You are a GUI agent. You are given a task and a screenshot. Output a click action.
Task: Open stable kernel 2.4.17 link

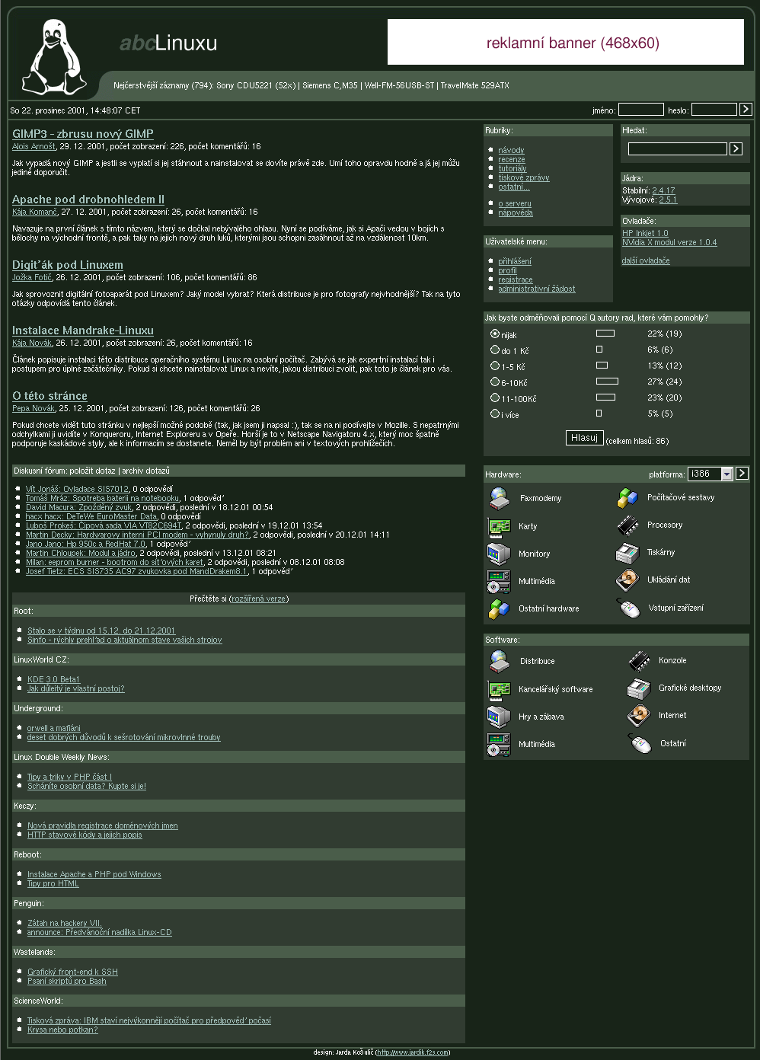pyautogui.click(x=663, y=190)
